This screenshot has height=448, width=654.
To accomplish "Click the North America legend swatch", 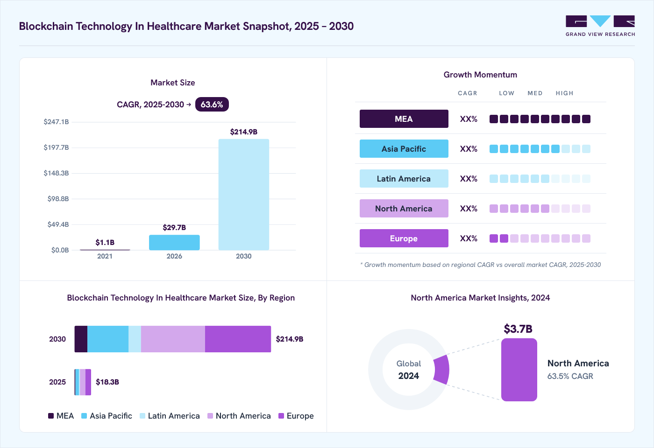I will 210,416.
